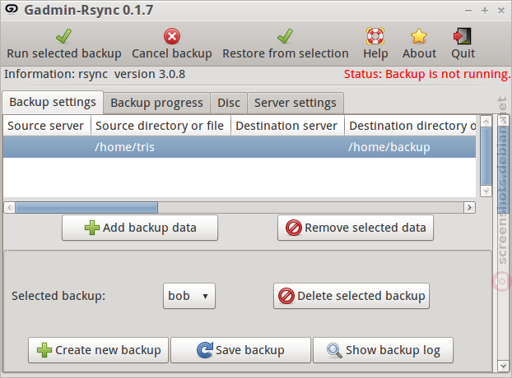This screenshot has height=378, width=512.
Task: Create a new backup
Action: click(98, 350)
